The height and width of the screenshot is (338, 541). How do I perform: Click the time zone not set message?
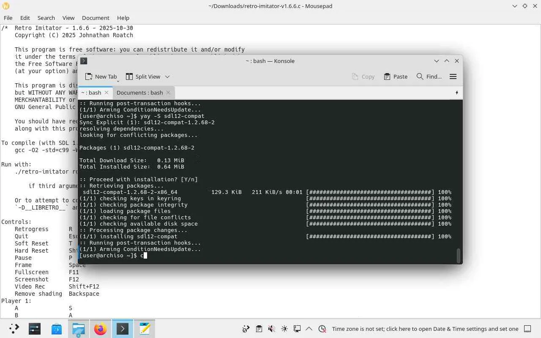click(x=425, y=329)
